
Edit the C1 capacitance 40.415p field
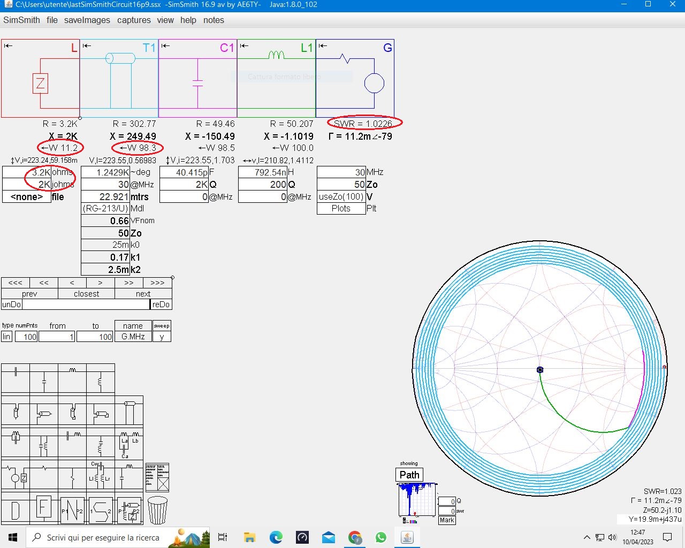184,172
